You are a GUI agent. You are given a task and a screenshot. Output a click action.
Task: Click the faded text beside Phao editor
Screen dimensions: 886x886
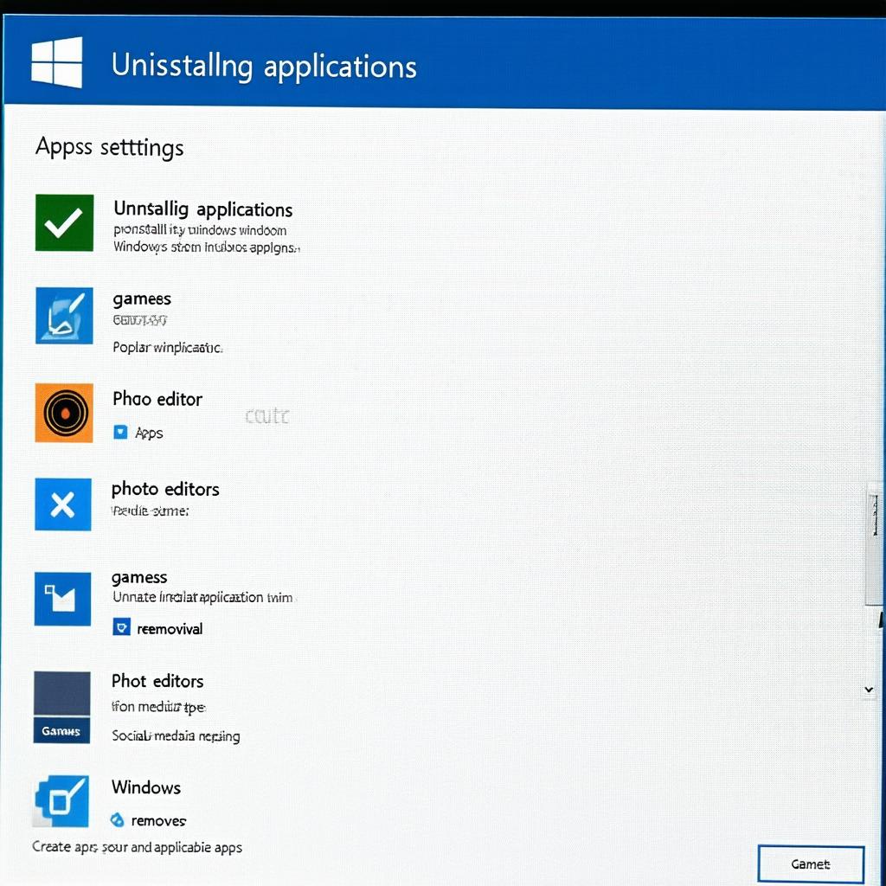[267, 417]
